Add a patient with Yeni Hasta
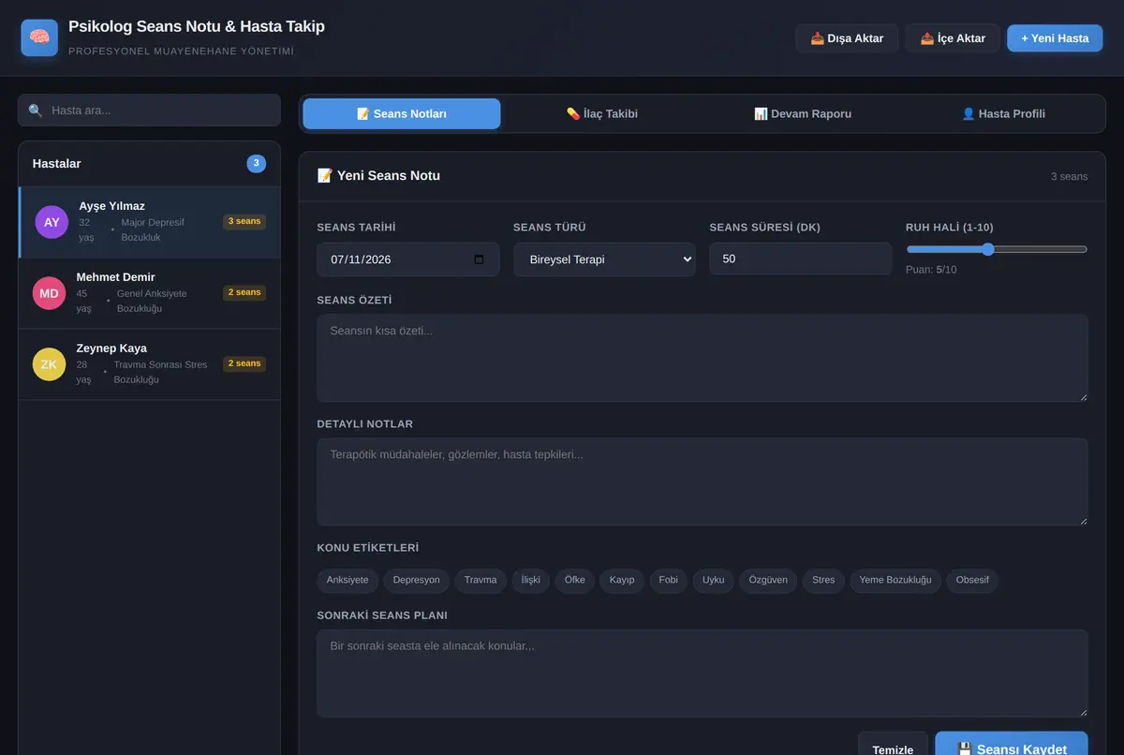 point(1055,38)
